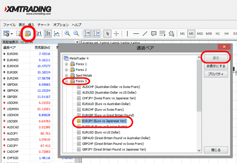
Task: Select USDMXN row in Market Watch
Action: 30,109
